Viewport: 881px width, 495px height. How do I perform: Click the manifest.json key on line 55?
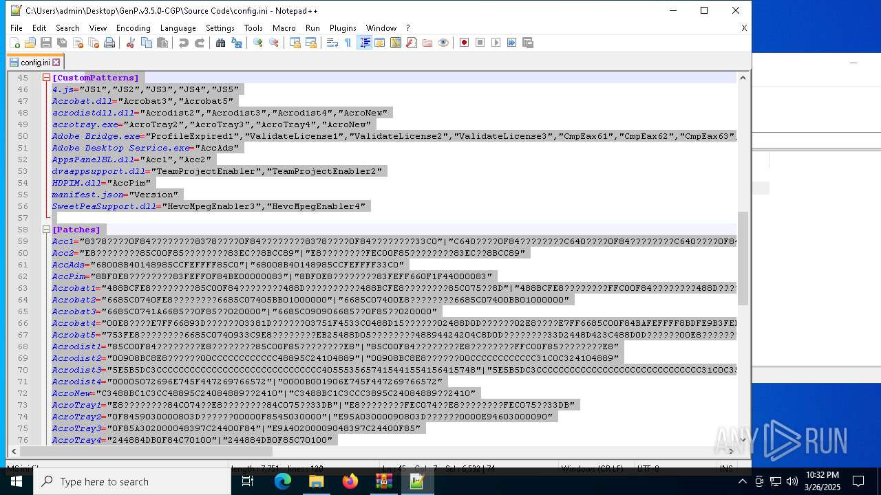(87, 195)
